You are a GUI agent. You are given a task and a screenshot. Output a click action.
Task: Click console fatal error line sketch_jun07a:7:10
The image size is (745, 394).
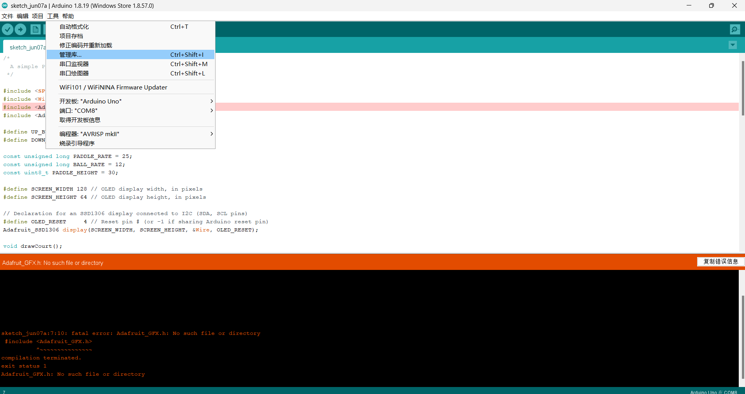pyautogui.click(x=131, y=333)
